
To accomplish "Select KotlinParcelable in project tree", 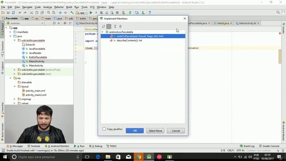I will click(x=38, y=57).
